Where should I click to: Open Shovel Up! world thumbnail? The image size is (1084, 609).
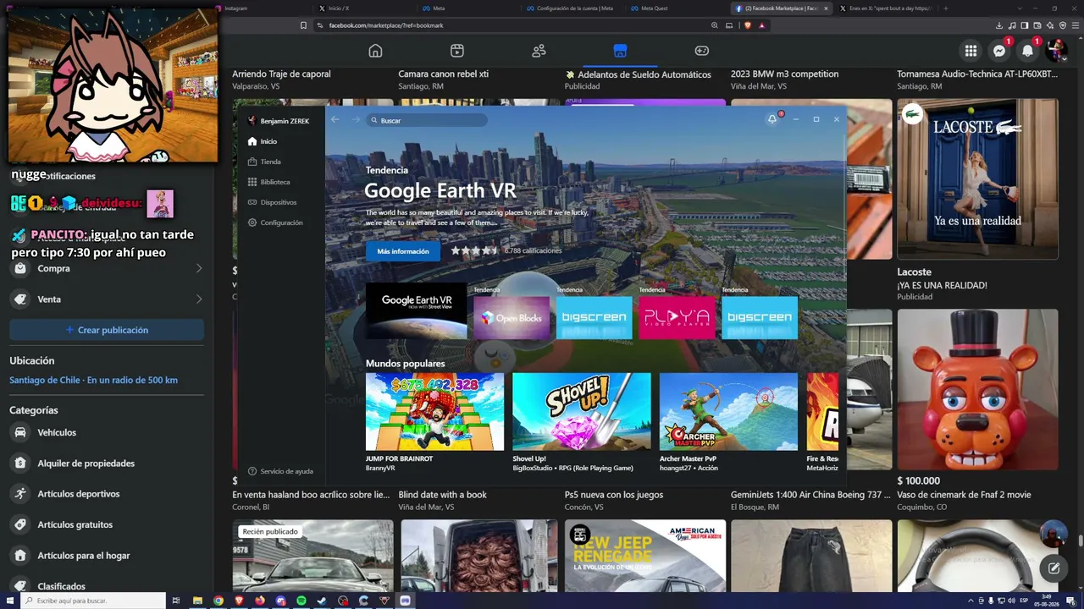pyautogui.click(x=582, y=412)
